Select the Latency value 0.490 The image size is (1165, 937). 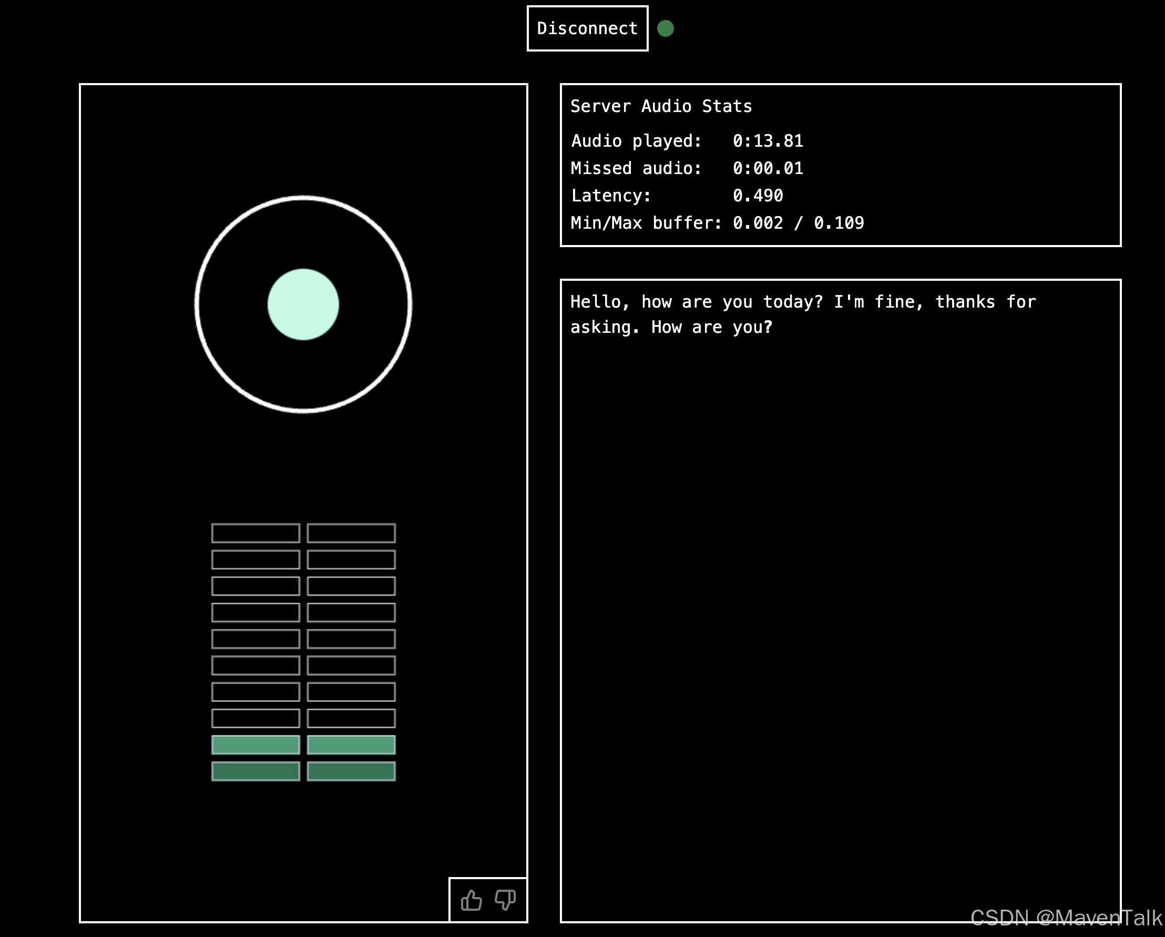(758, 196)
